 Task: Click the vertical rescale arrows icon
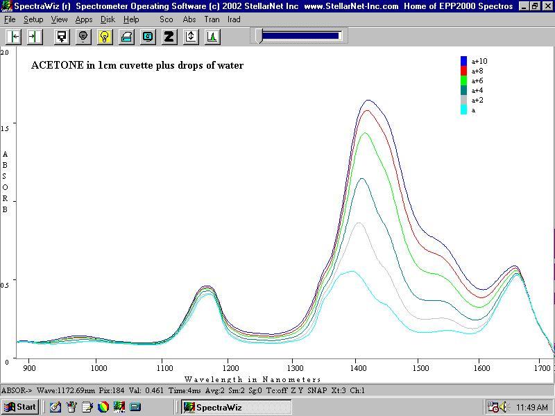click(191, 37)
